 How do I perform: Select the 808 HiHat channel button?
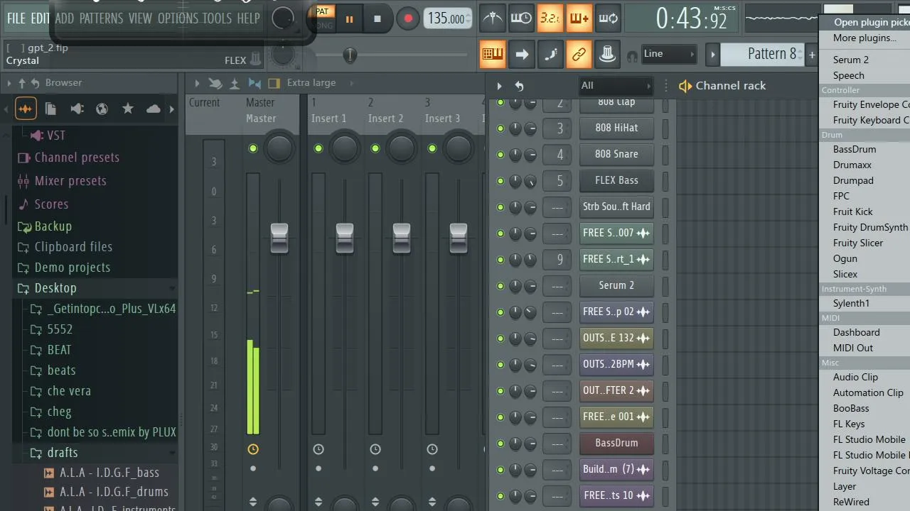click(616, 128)
